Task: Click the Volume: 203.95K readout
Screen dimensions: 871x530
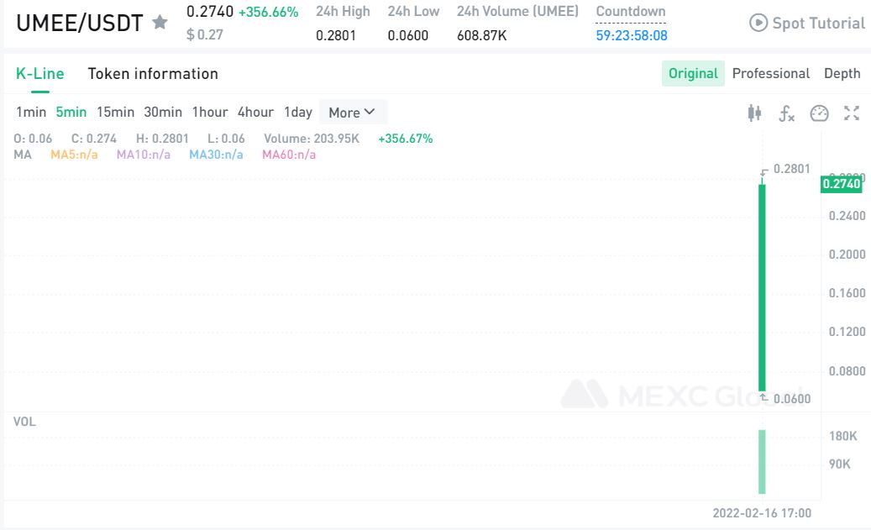Action: tap(311, 139)
